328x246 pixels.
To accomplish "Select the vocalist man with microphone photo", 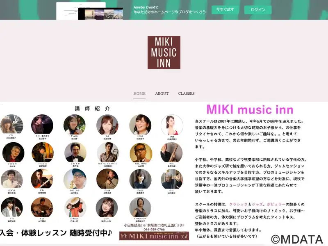I will tap(107, 179).
